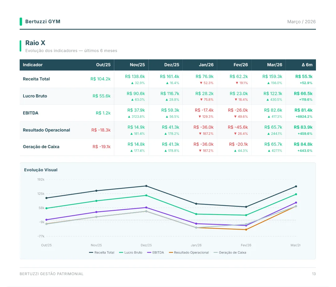This screenshot has width=336, height=287.
Task: Click Lucro Bruto data point at Jan/26
Action: (x=196, y=214)
